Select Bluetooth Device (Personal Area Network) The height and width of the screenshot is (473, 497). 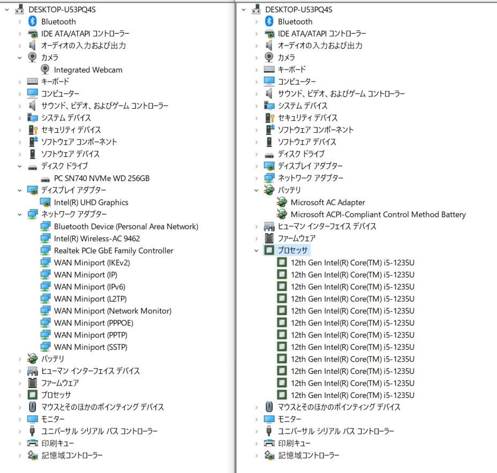(x=126, y=227)
